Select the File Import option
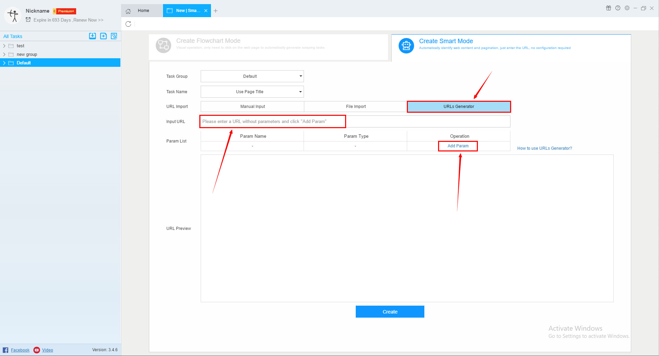 tap(356, 107)
